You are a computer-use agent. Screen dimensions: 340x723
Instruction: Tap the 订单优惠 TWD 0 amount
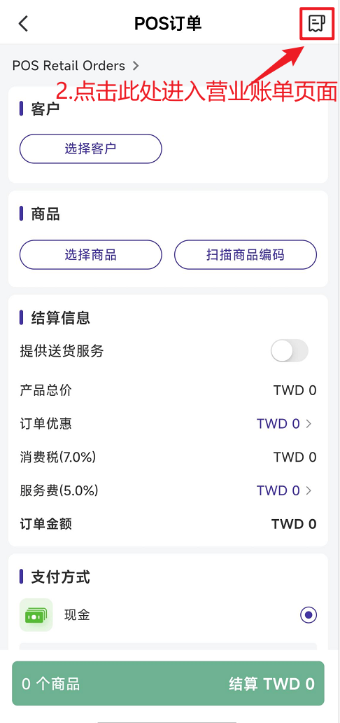pos(278,424)
